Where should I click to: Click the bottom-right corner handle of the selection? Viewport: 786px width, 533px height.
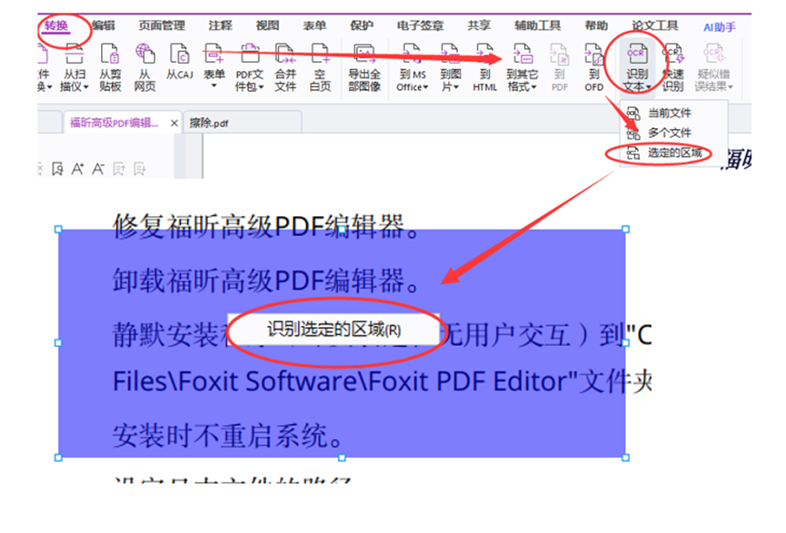pos(625,458)
